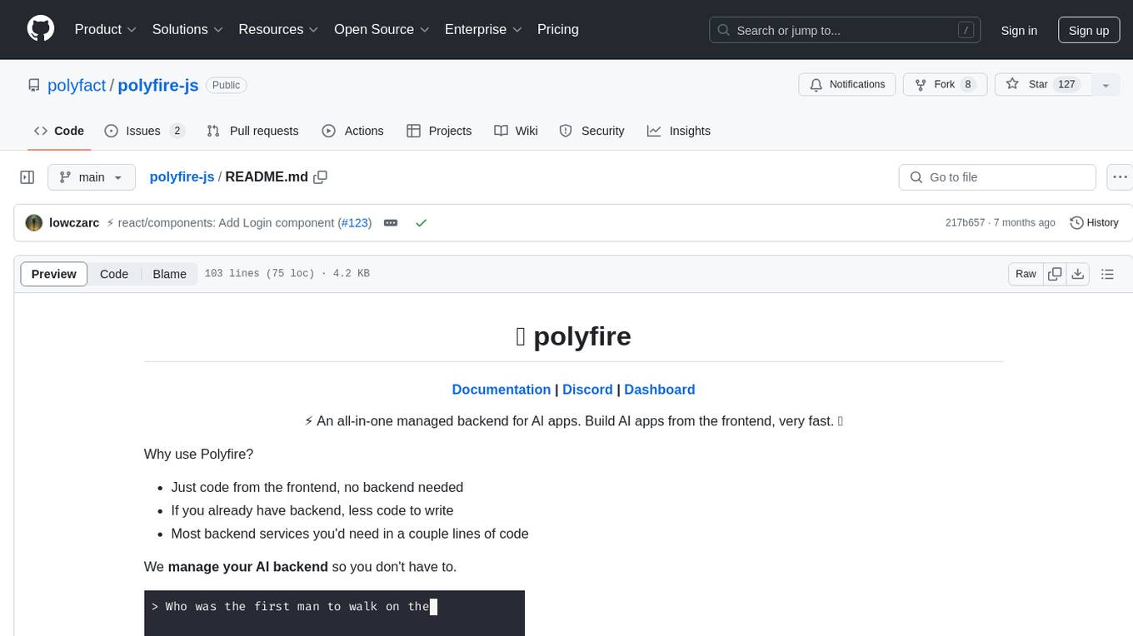Click the Issues count badge 2
1133x636 pixels.
tap(177, 131)
